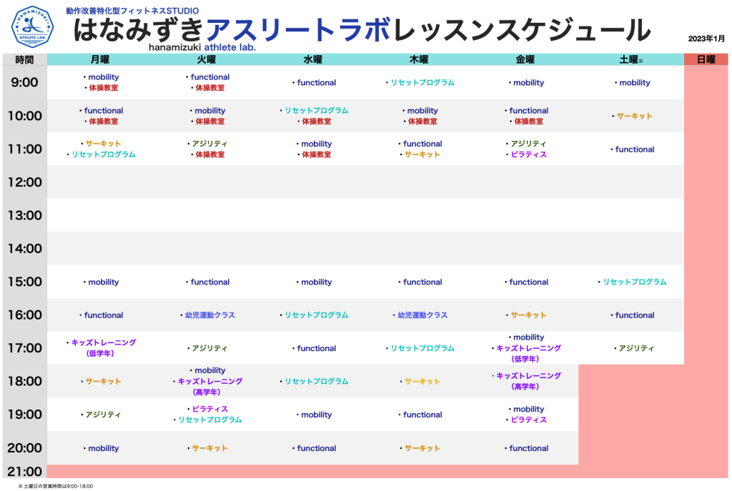Click ピラティス in the 金曜 11:00 slot
Image resolution: width=732 pixels, height=491 pixels.
[x=528, y=154]
